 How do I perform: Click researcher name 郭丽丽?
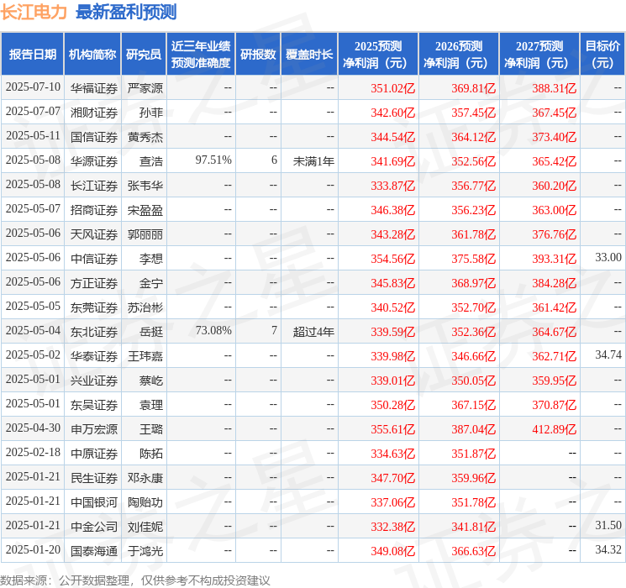click(145, 234)
